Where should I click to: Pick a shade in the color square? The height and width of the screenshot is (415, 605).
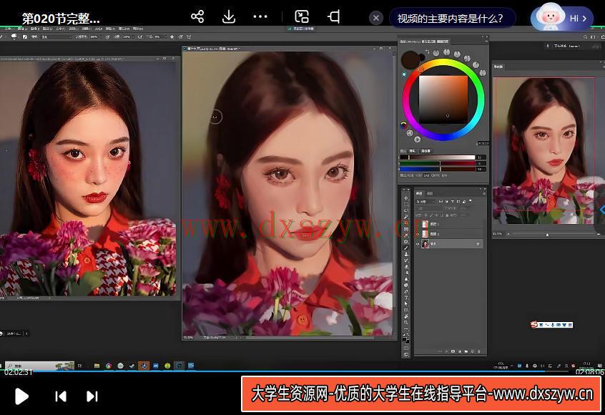(x=443, y=99)
